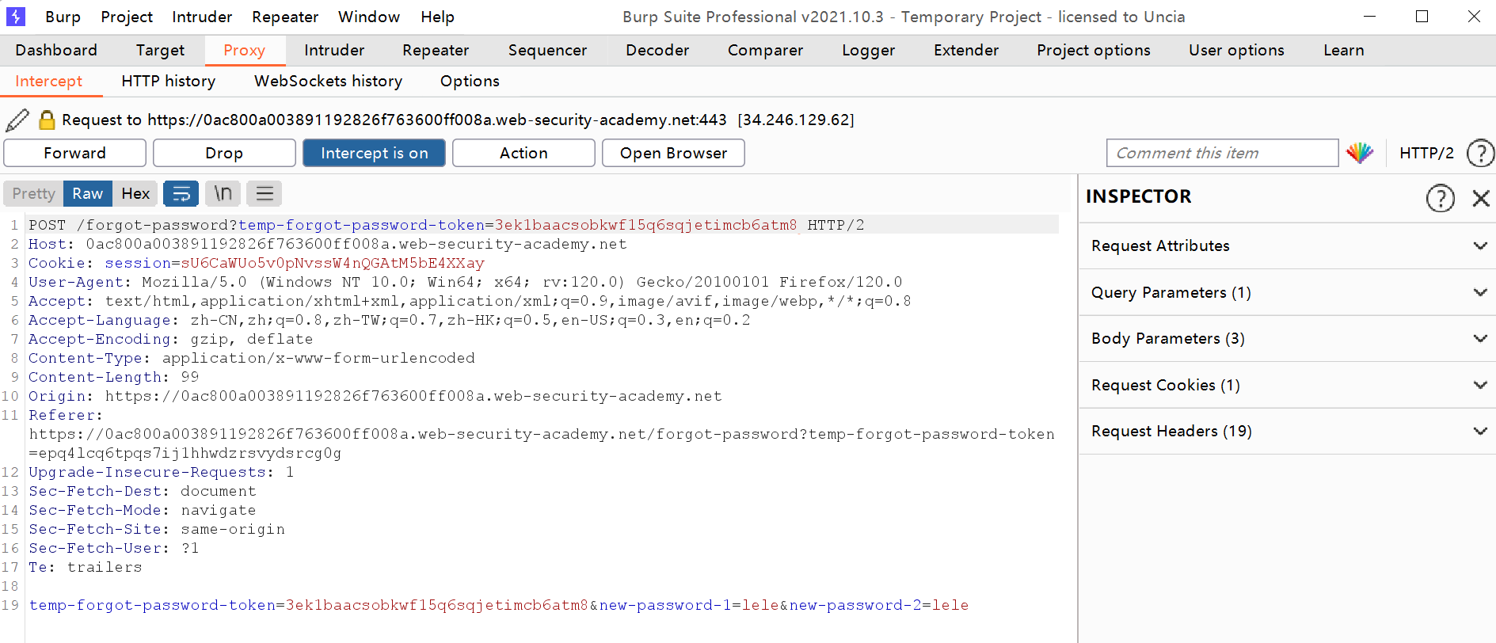Click the Content-Length: 99 header
This screenshot has width=1496, height=643.
coord(114,377)
